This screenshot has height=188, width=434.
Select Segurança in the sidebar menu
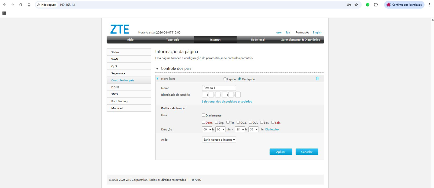click(118, 73)
